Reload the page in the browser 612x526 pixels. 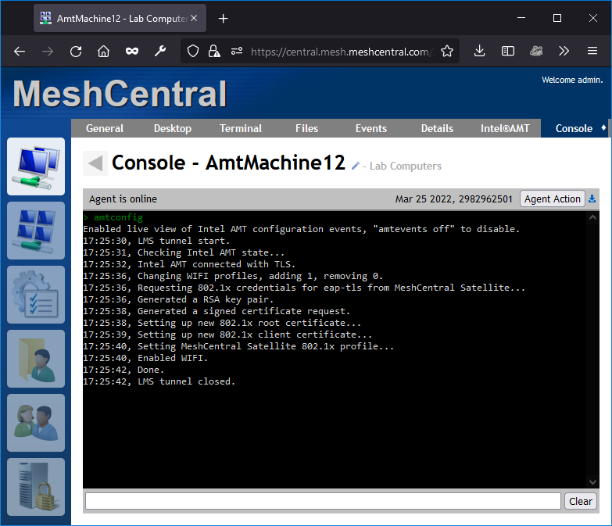[76, 52]
